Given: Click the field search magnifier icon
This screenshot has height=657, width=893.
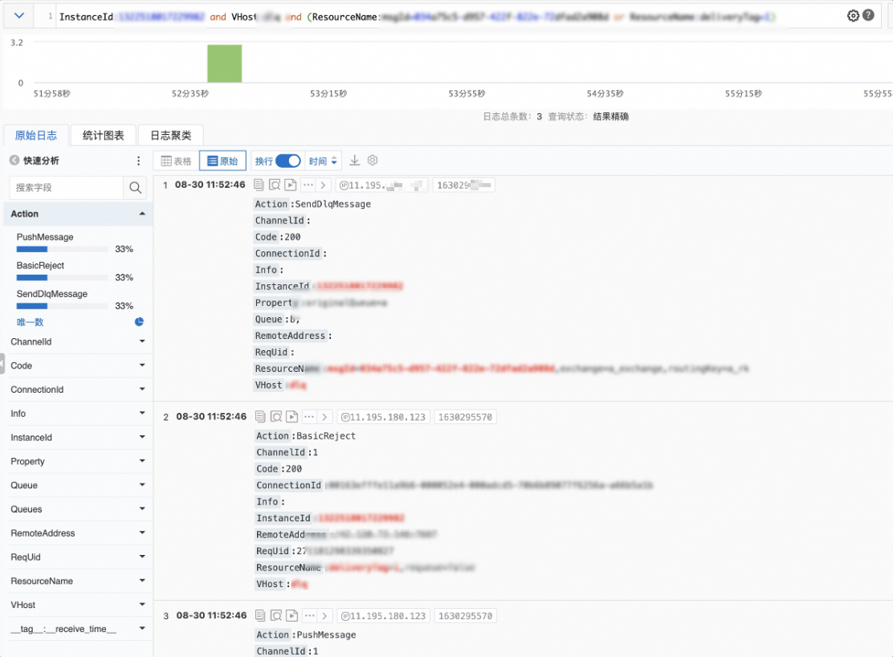Looking at the screenshot, I should [x=136, y=187].
